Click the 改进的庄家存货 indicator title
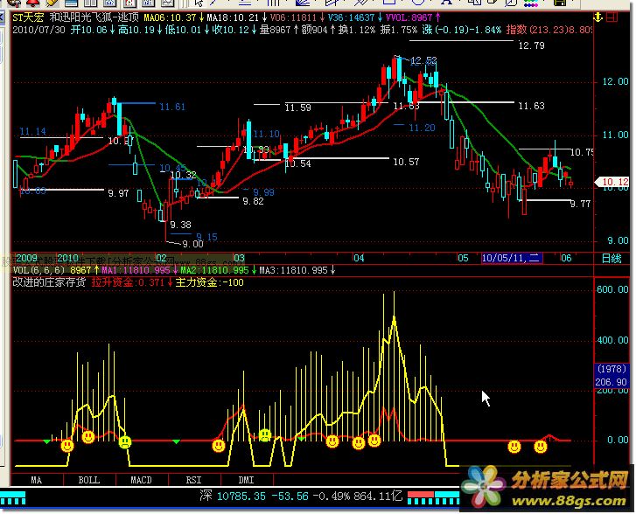This screenshot has width=636, height=514. point(49,282)
